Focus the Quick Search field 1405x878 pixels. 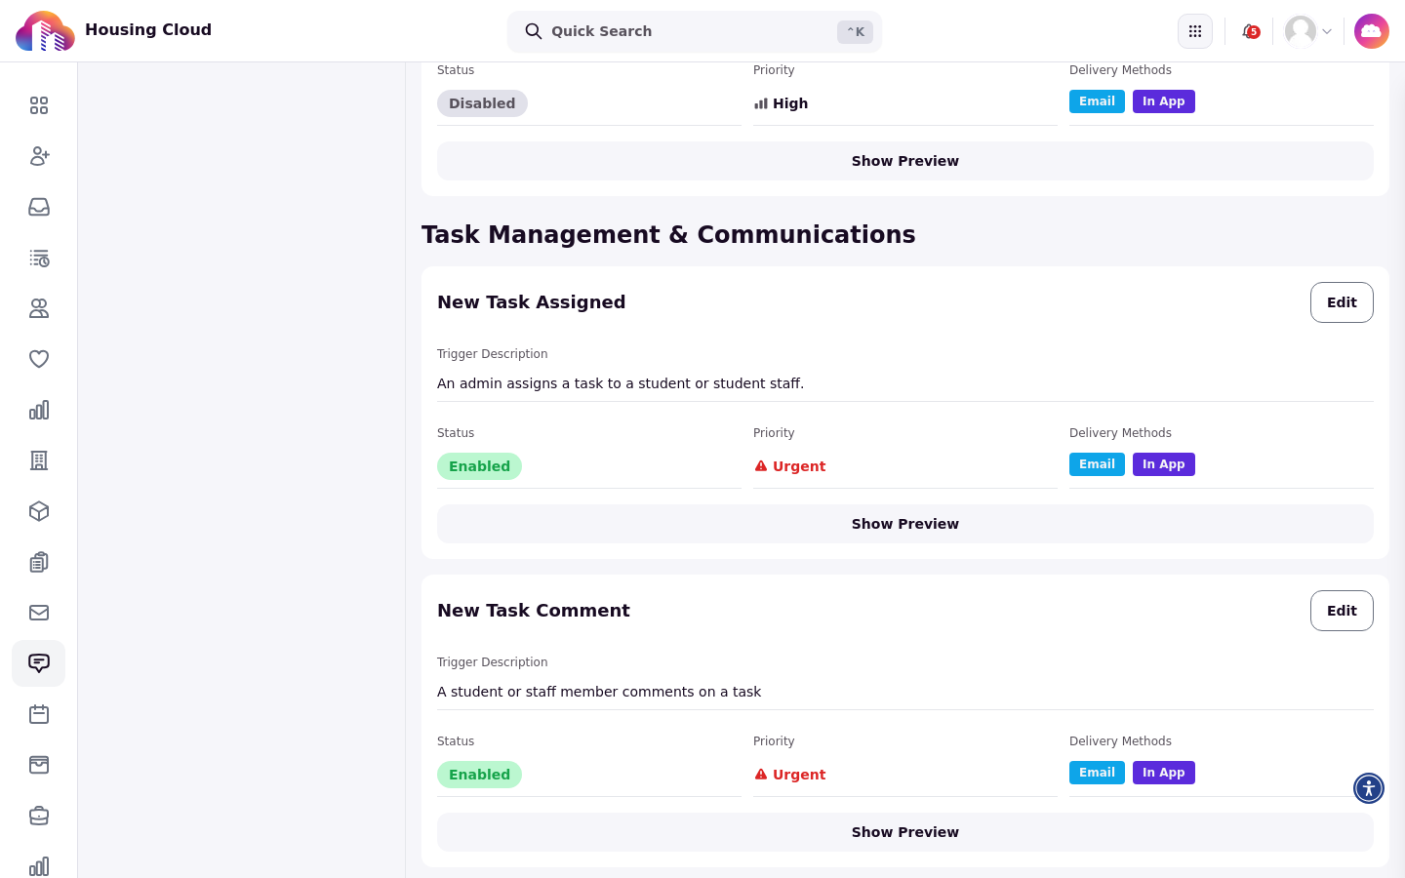[x=695, y=31]
